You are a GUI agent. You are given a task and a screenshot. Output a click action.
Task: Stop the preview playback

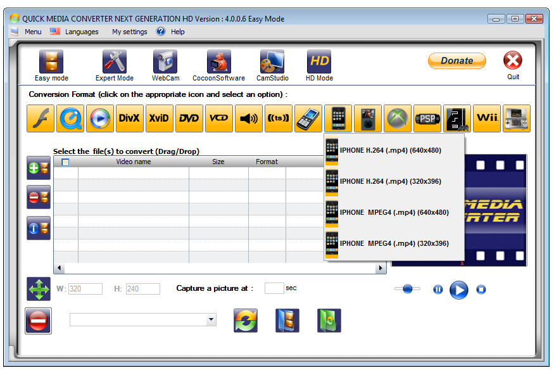pos(481,290)
